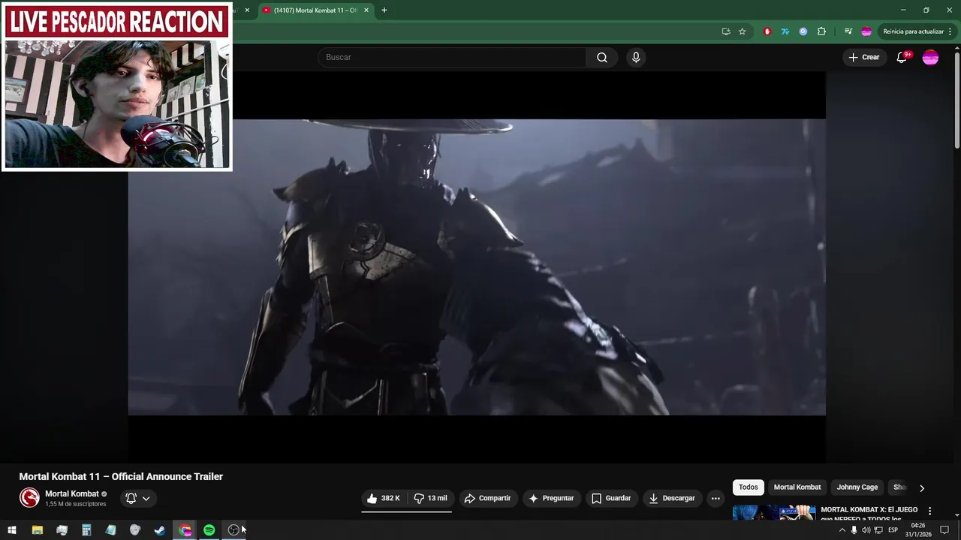Open the Mortal Kombat channel name link
Image resolution: width=961 pixels, height=540 pixels.
coord(72,493)
